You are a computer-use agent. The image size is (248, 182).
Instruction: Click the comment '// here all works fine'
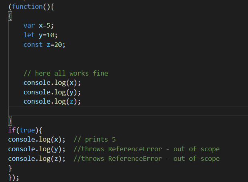click(x=66, y=74)
